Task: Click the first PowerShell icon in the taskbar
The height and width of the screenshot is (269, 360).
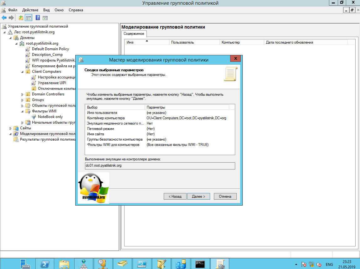Action: (45, 263)
